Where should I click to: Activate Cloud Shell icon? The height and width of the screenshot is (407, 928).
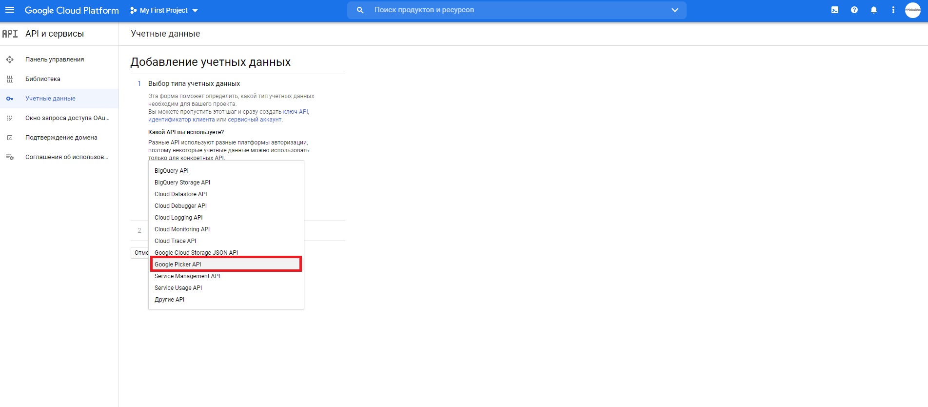(835, 10)
